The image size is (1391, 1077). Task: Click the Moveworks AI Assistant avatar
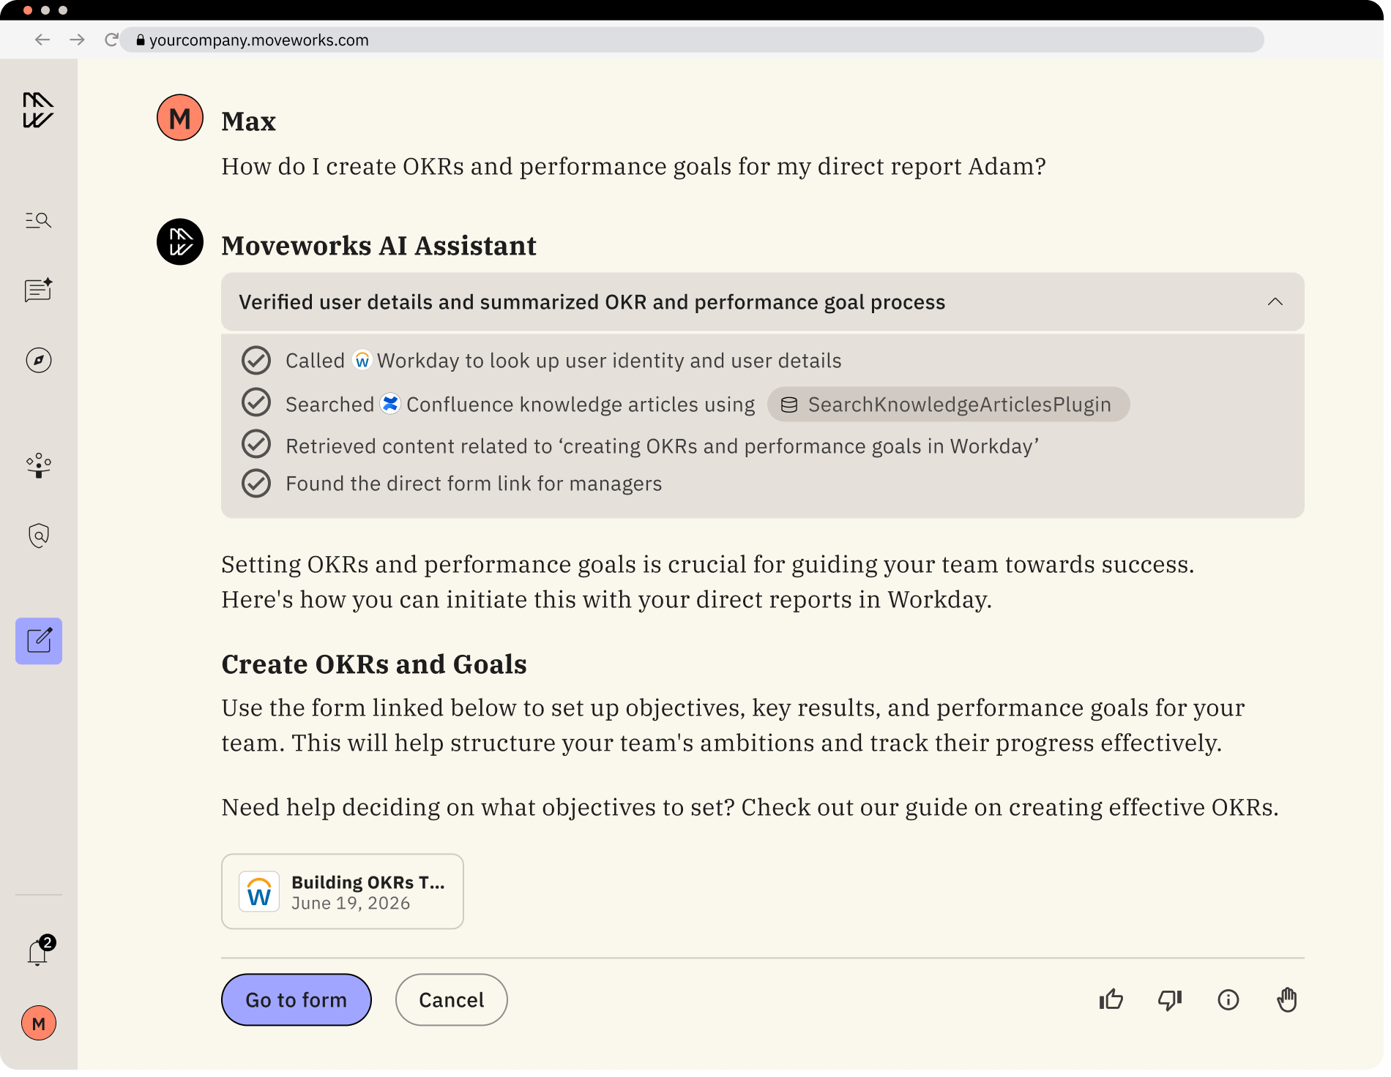pos(180,242)
